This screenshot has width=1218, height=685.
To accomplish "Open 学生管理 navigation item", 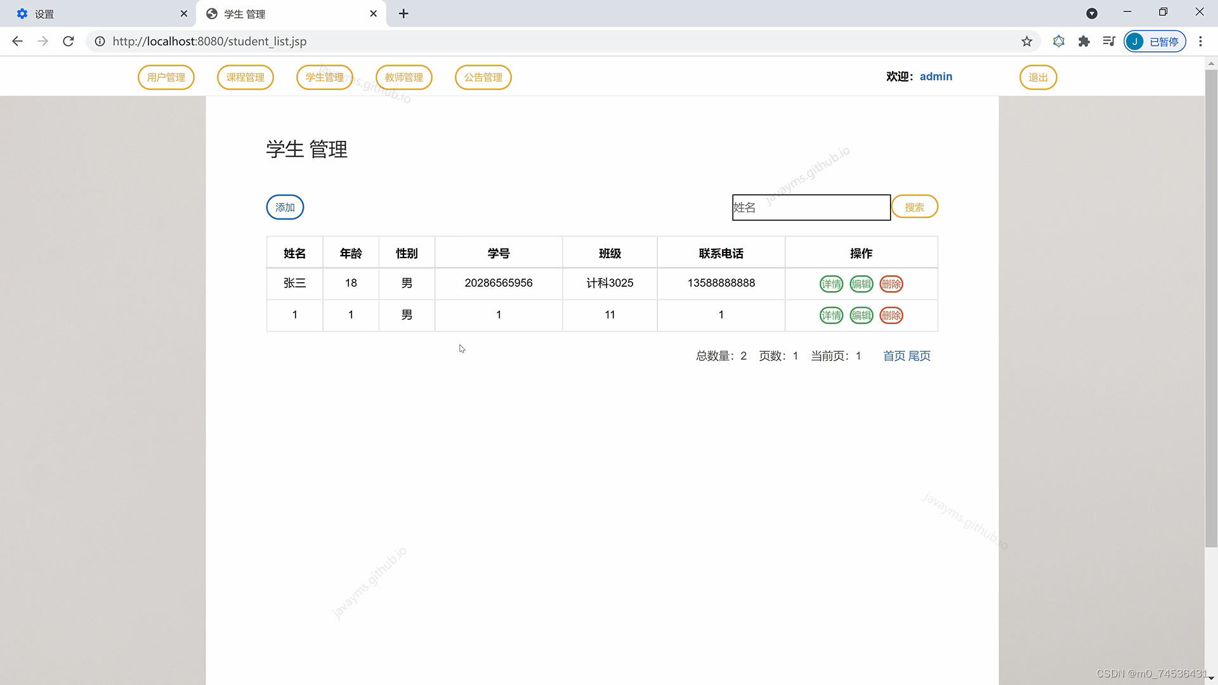I will tap(325, 77).
